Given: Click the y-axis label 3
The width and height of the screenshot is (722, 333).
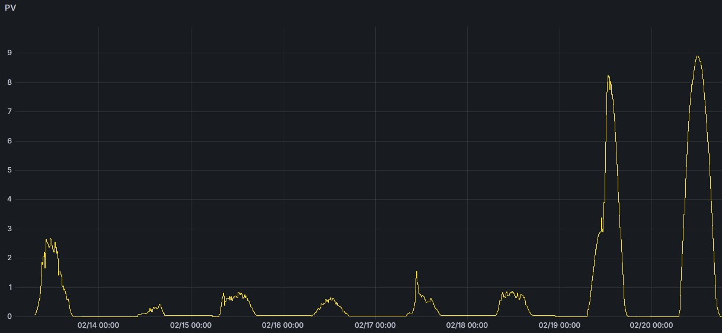Looking at the screenshot, I should pyautogui.click(x=10, y=229).
